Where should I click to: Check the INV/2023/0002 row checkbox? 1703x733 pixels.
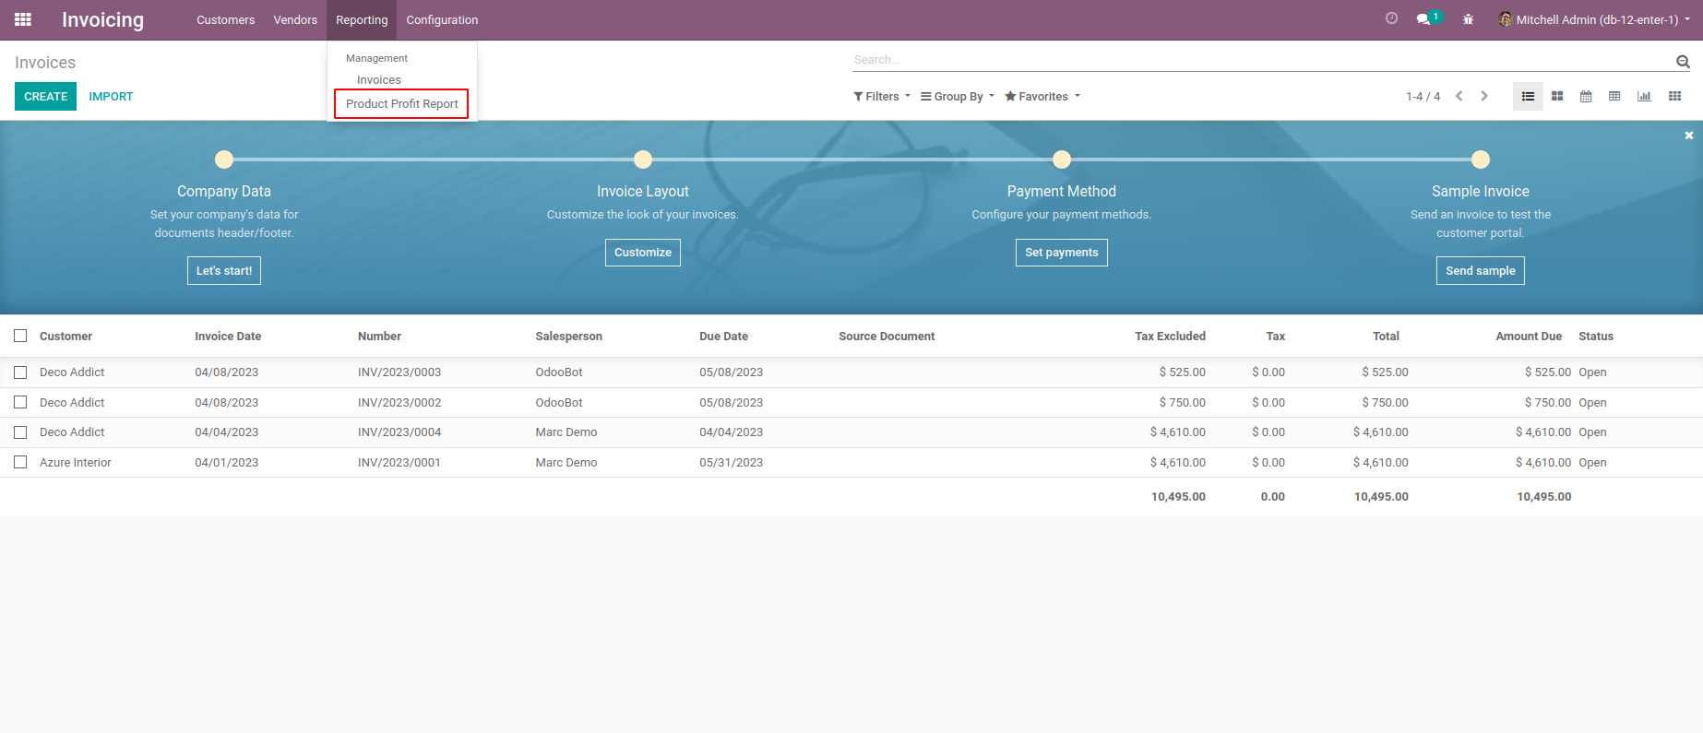20,402
